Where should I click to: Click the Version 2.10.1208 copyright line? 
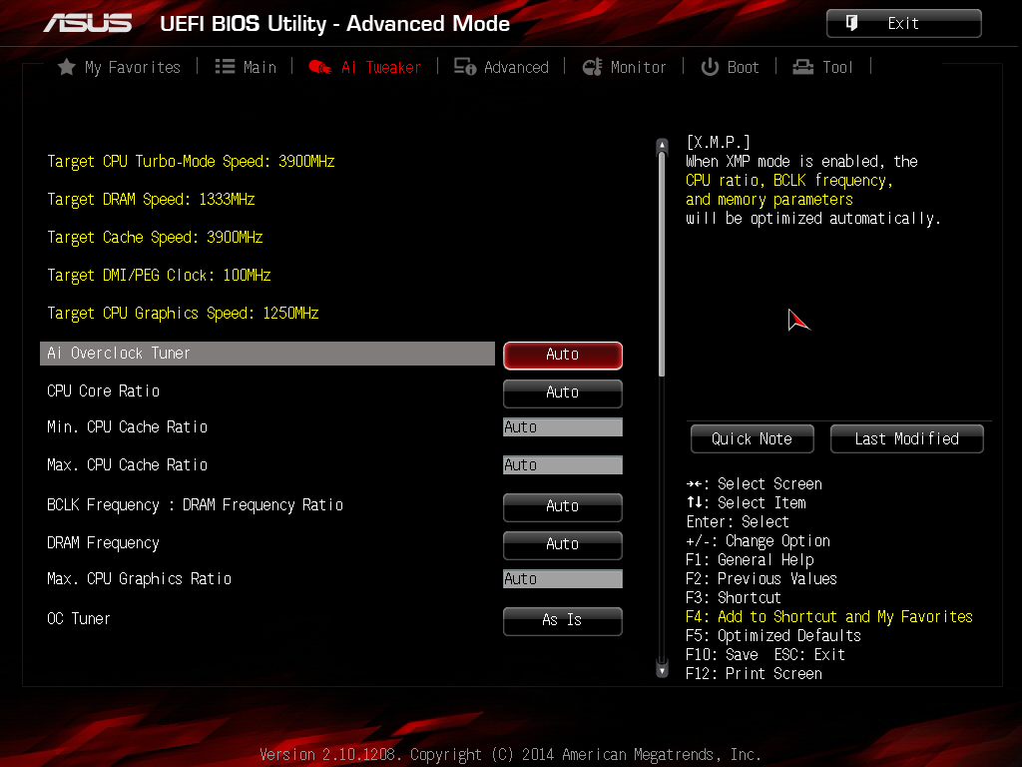[510, 755]
